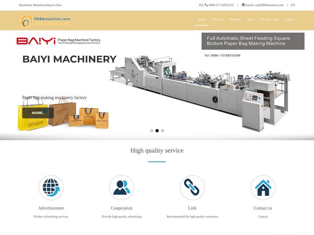The width and height of the screenshot is (314, 235).
Task: Select the second active carousel dot
Action: click(157, 131)
